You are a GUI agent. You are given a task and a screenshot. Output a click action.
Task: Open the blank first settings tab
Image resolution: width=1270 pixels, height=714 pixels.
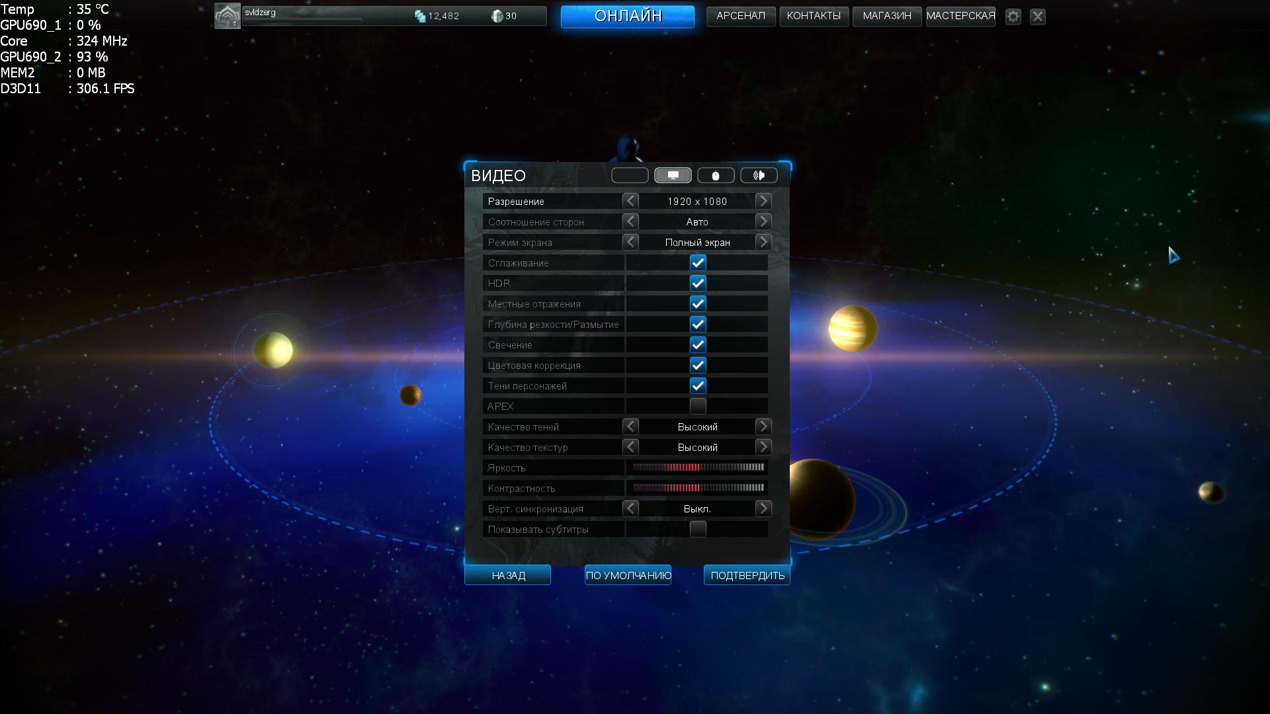click(630, 175)
